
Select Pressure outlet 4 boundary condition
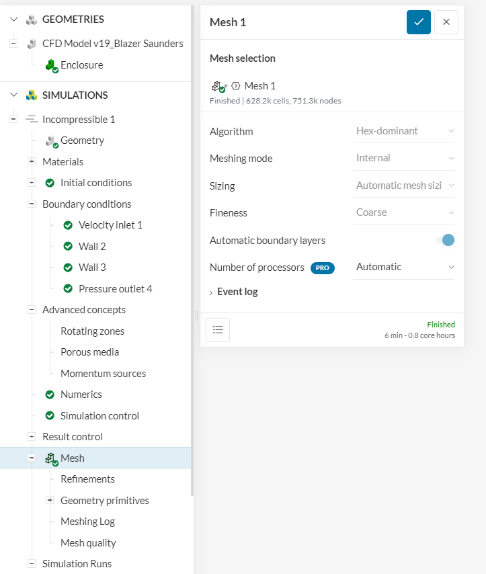pos(115,288)
